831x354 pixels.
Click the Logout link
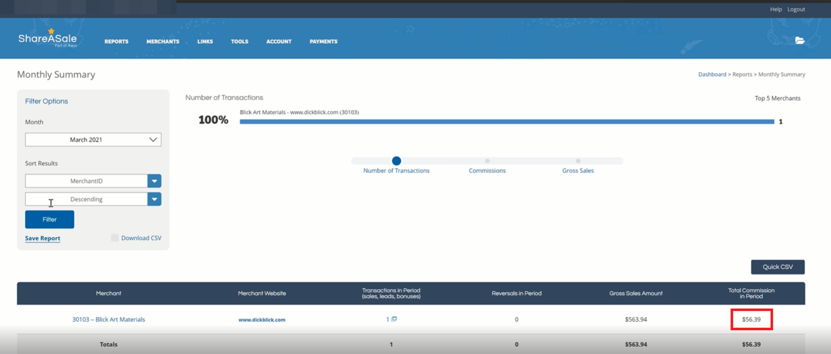tap(796, 9)
